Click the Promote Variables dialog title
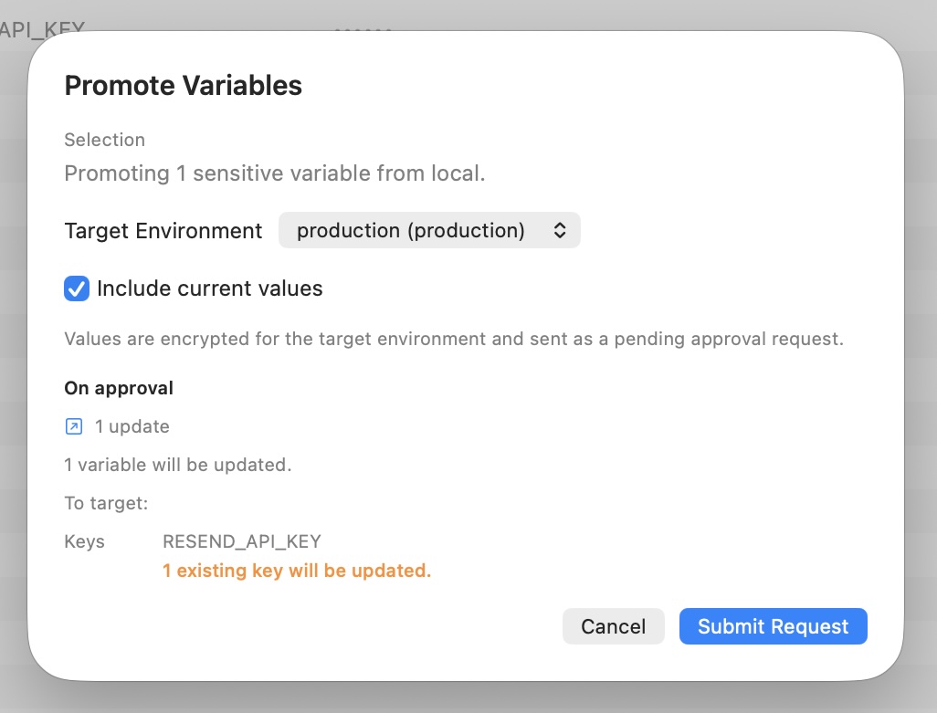This screenshot has height=713, width=937. [x=183, y=86]
